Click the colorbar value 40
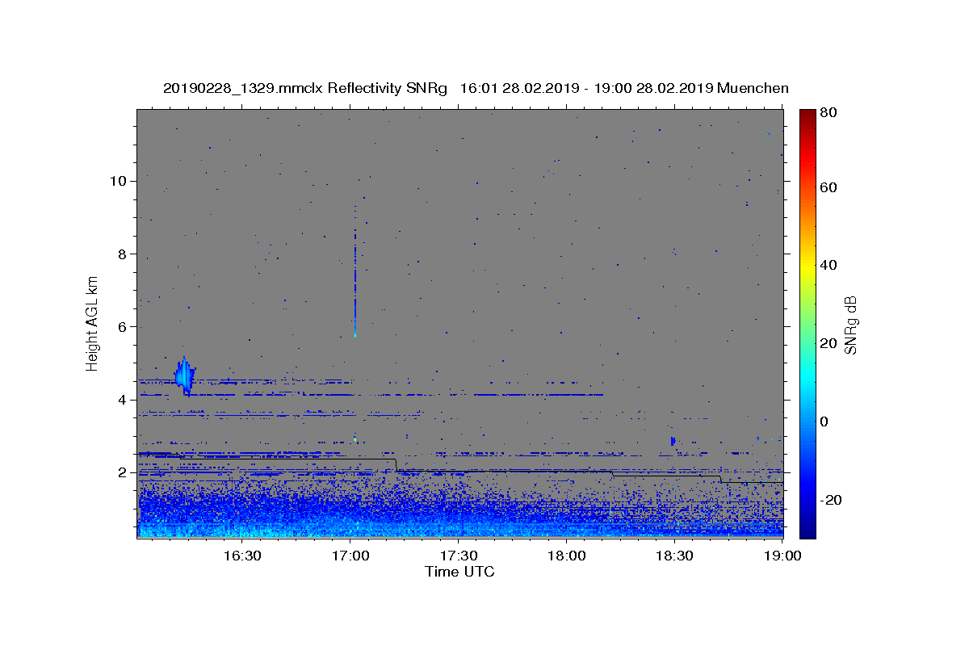The height and width of the screenshot is (646, 969). click(x=830, y=265)
